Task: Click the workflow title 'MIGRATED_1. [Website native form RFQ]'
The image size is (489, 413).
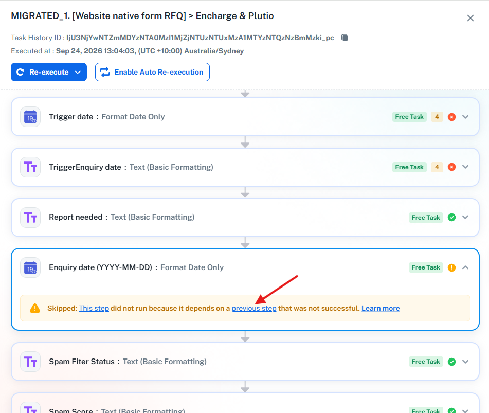Action: pyautogui.click(x=99, y=16)
